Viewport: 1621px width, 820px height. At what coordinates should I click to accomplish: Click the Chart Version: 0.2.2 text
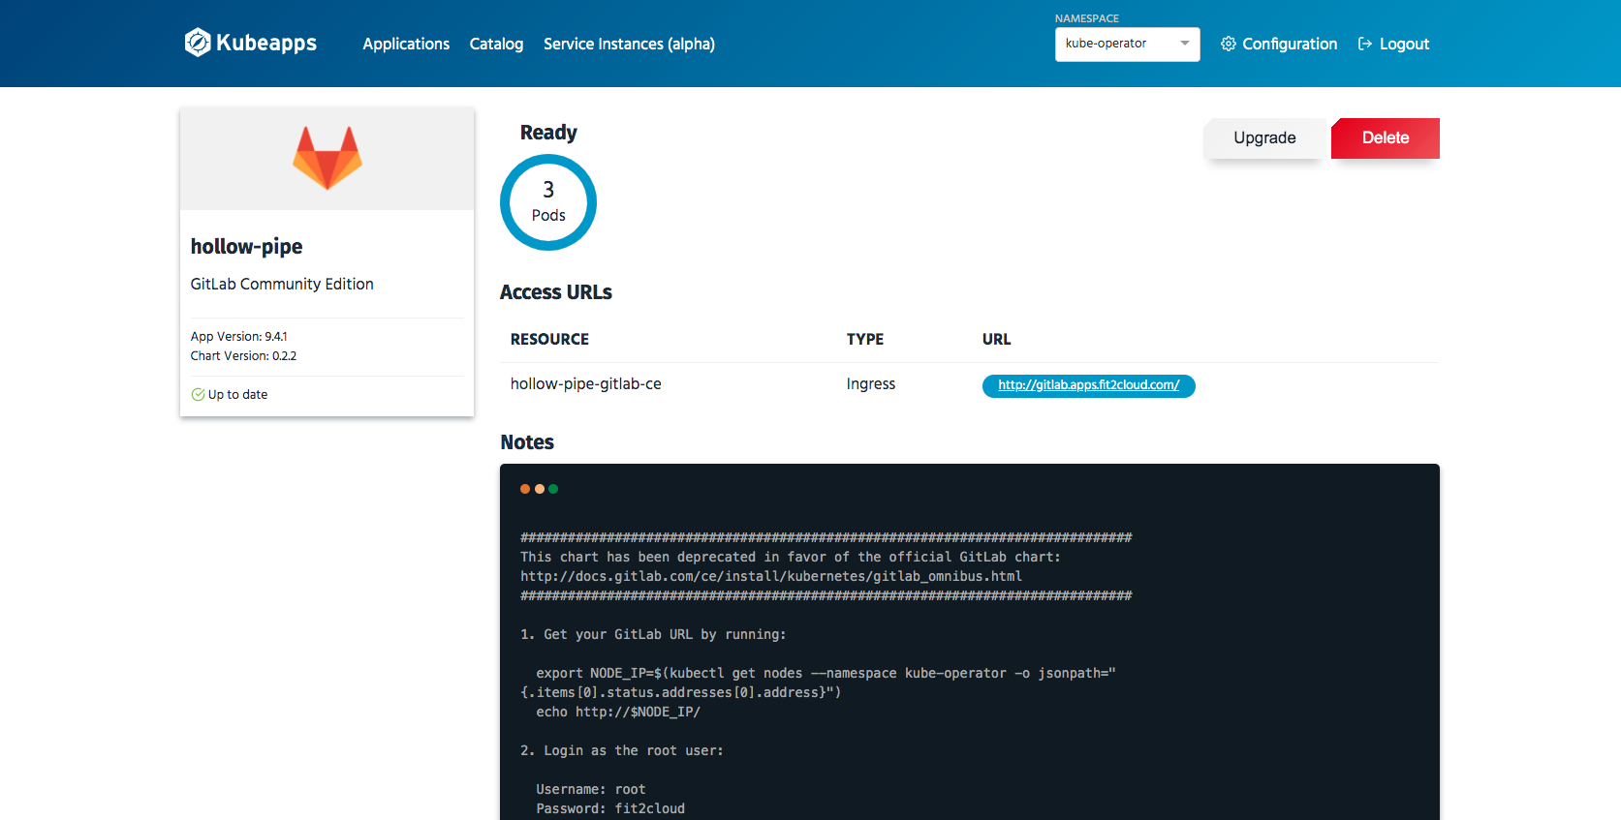click(x=243, y=355)
